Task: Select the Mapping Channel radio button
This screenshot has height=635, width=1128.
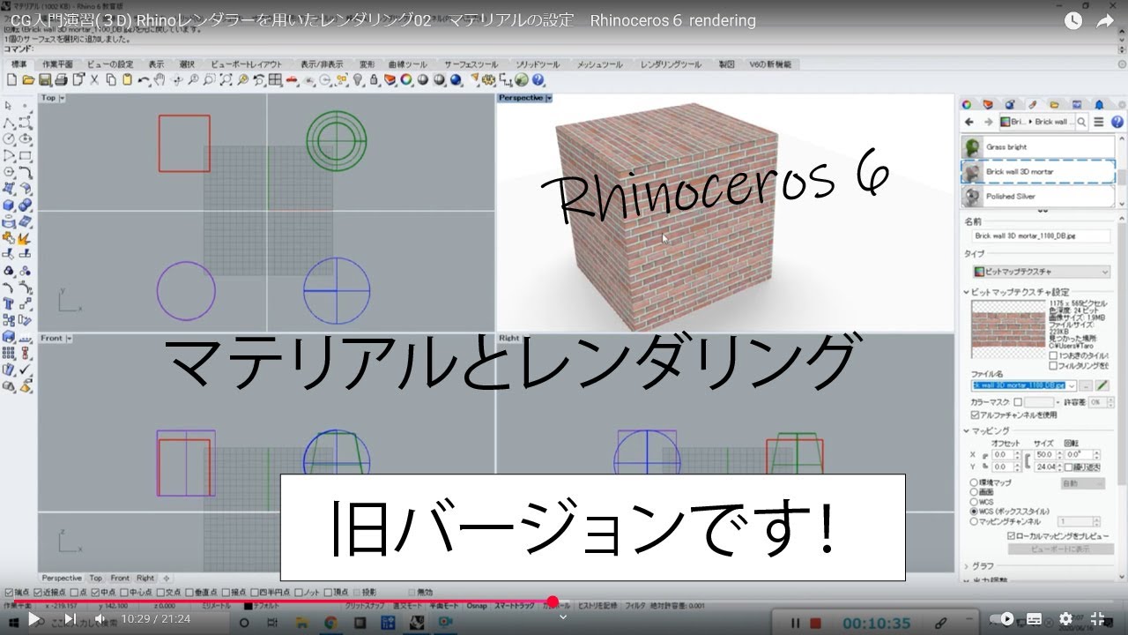Action: [x=974, y=521]
